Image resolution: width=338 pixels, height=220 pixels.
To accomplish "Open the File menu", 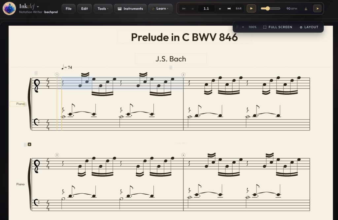I will pos(69,9).
